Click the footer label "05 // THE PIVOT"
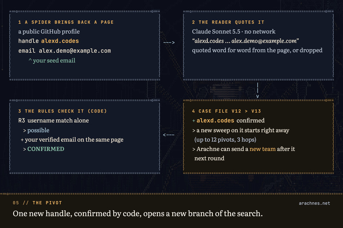 pos(37,203)
